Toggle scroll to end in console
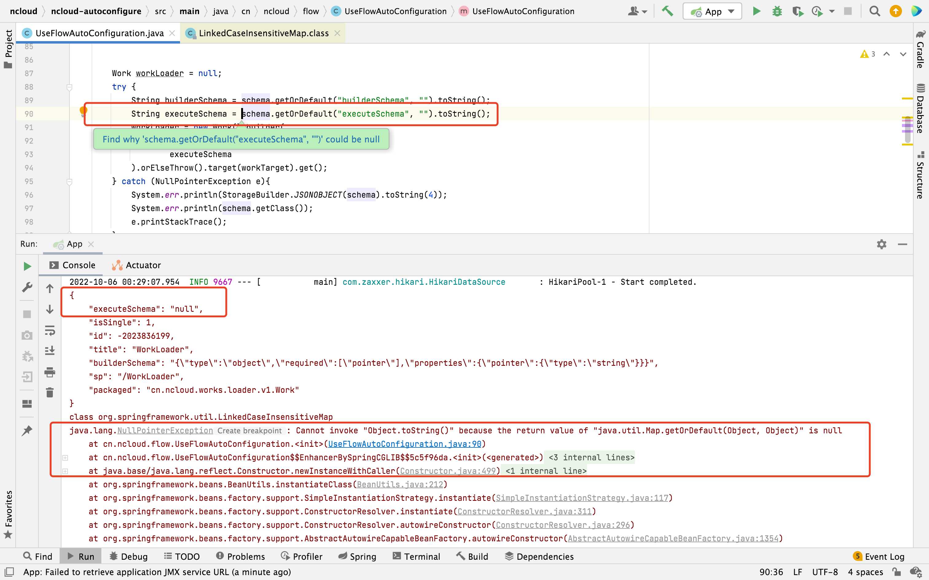929x580 pixels. (x=50, y=350)
